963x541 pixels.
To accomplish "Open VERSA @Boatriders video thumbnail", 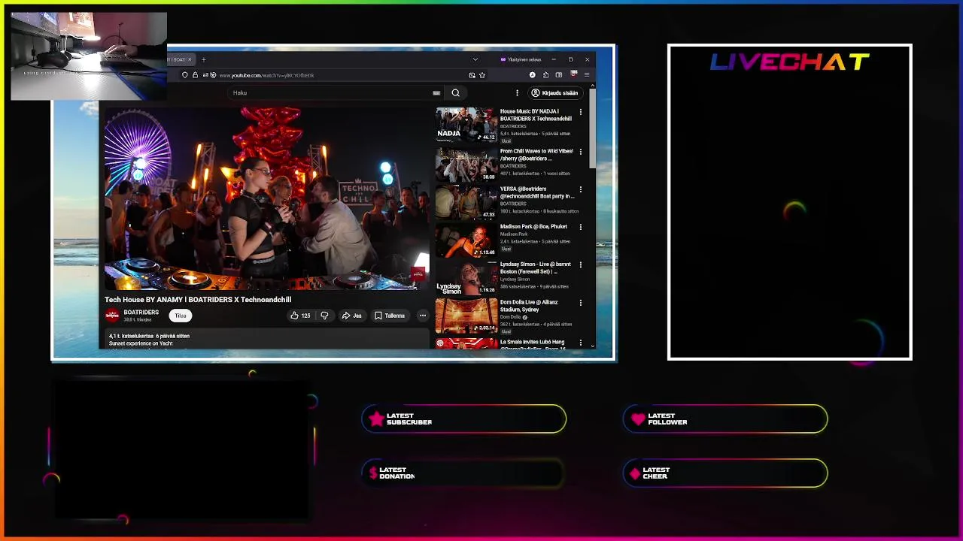I will click(466, 201).
